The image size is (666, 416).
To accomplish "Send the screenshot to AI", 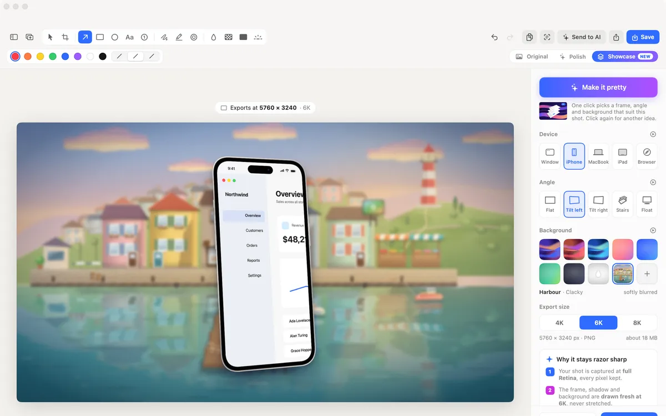I will tap(582, 37).
